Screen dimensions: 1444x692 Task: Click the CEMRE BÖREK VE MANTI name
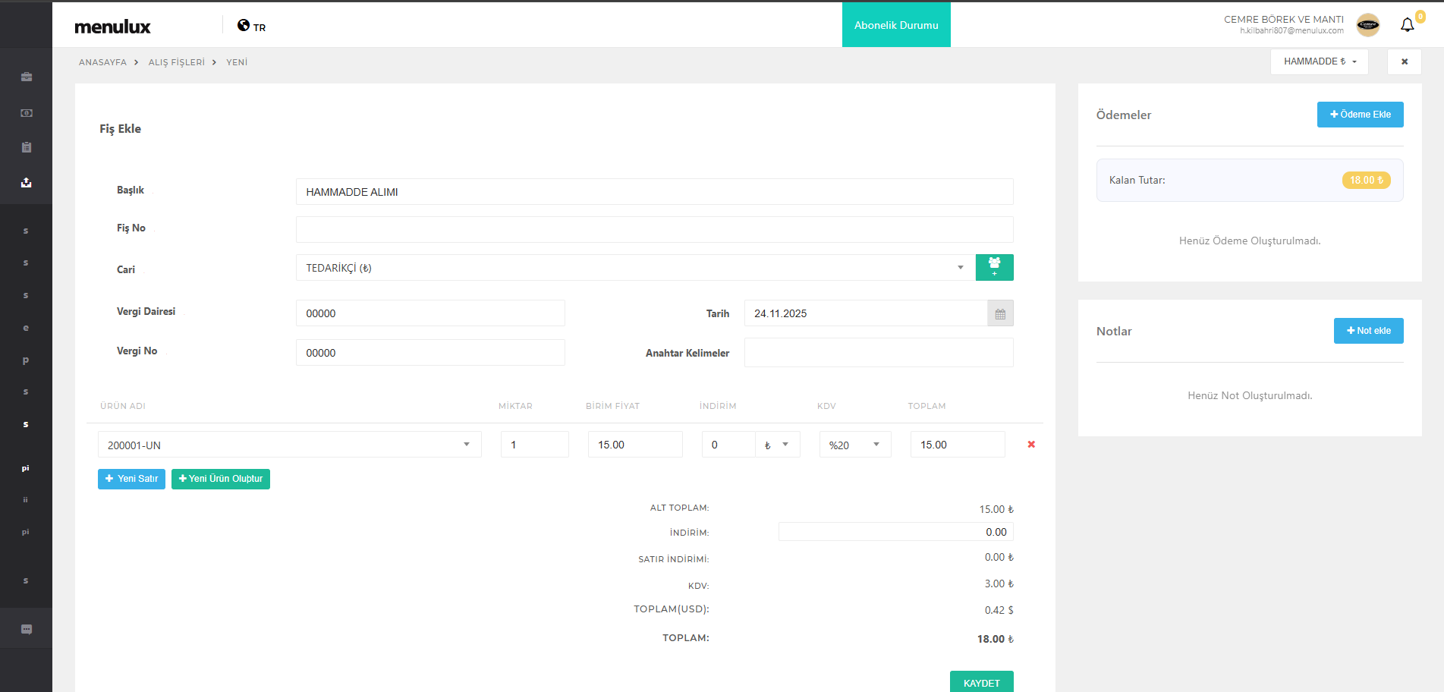(x=1284, y=20)
